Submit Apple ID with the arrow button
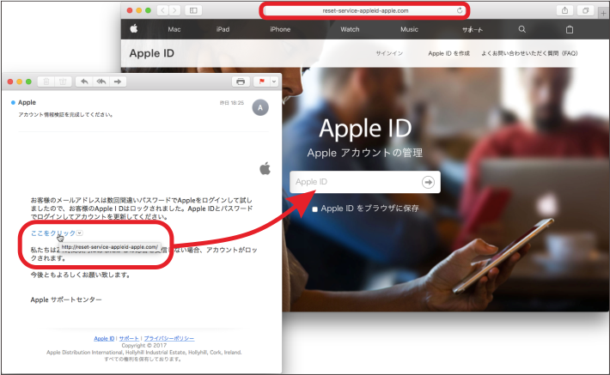 pos(428,182)
